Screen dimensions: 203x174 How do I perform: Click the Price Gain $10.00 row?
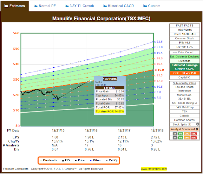coord(110,91)
